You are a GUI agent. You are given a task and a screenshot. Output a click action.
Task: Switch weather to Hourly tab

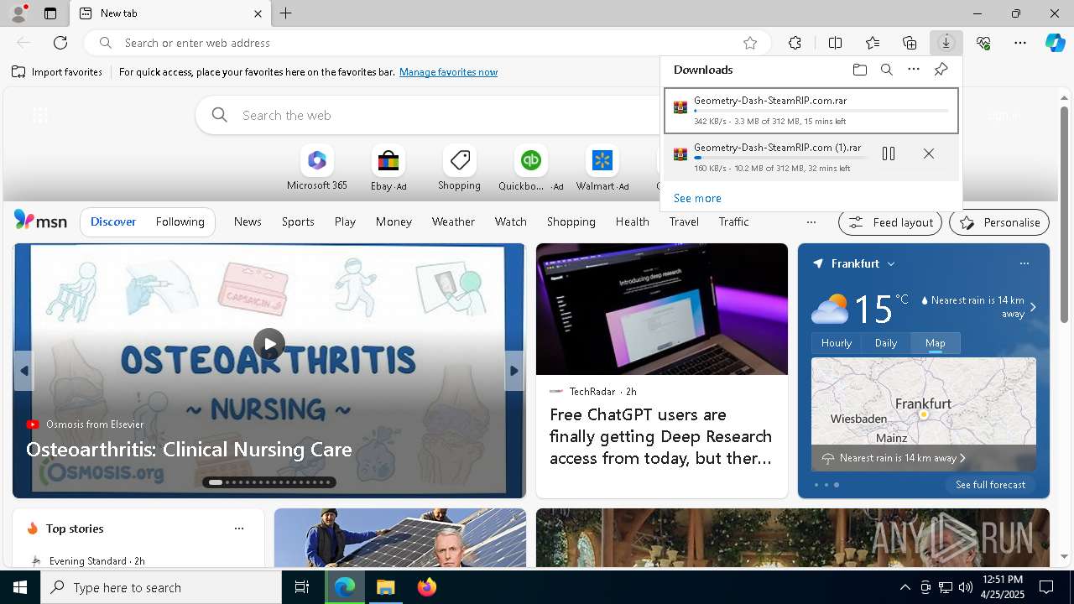click(837, 343)
